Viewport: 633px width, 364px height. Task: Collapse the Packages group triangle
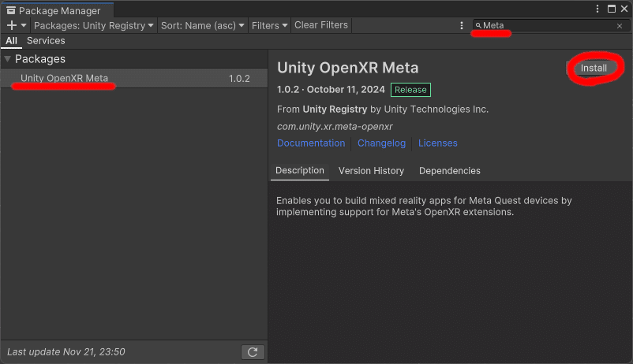tap(7, 59)
